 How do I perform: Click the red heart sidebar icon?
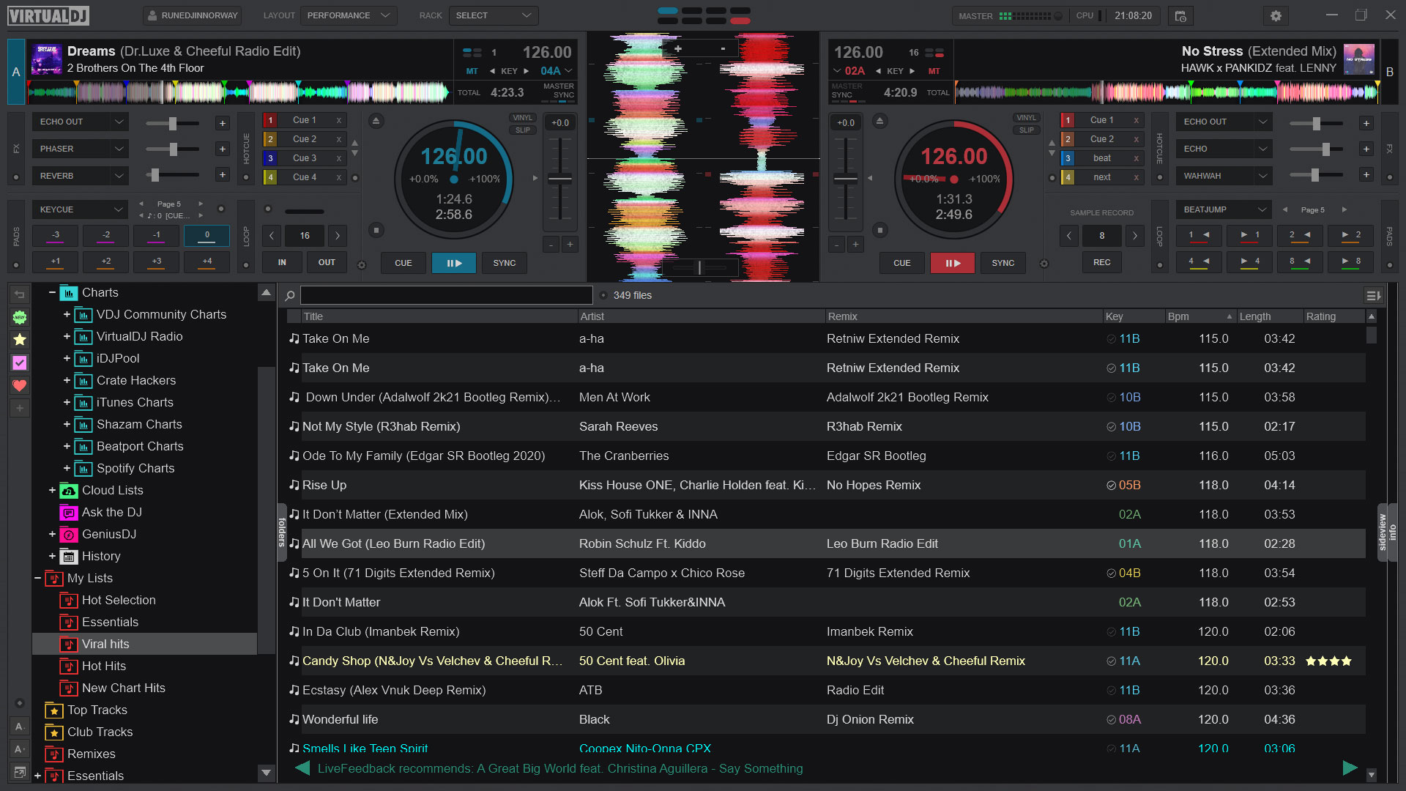point(20,385)
